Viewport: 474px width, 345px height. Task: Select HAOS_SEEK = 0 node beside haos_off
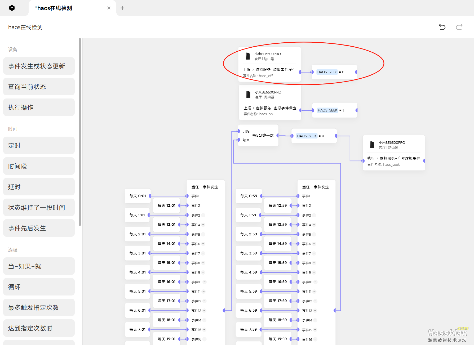(334, 72)
